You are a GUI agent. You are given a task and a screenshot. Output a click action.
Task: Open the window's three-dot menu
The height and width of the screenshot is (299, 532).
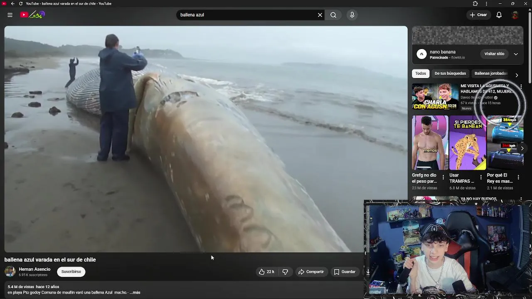[x=486, y=4]
